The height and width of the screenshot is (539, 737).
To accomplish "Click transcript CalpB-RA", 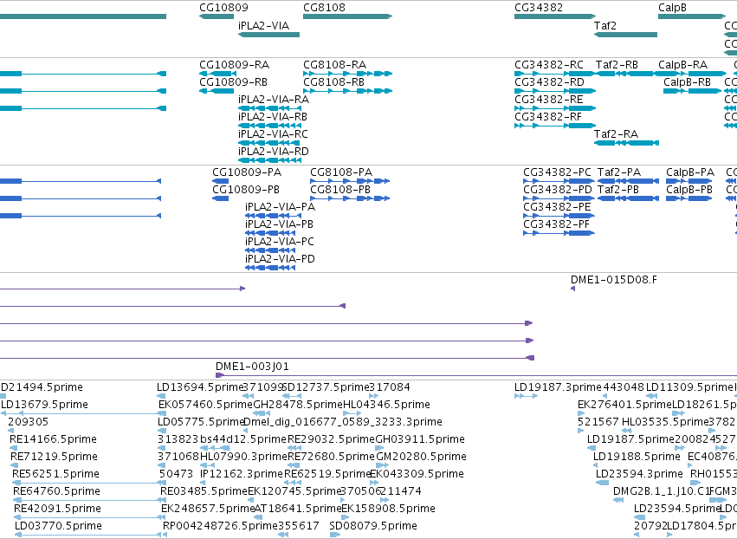I will [x=692, y=74].
